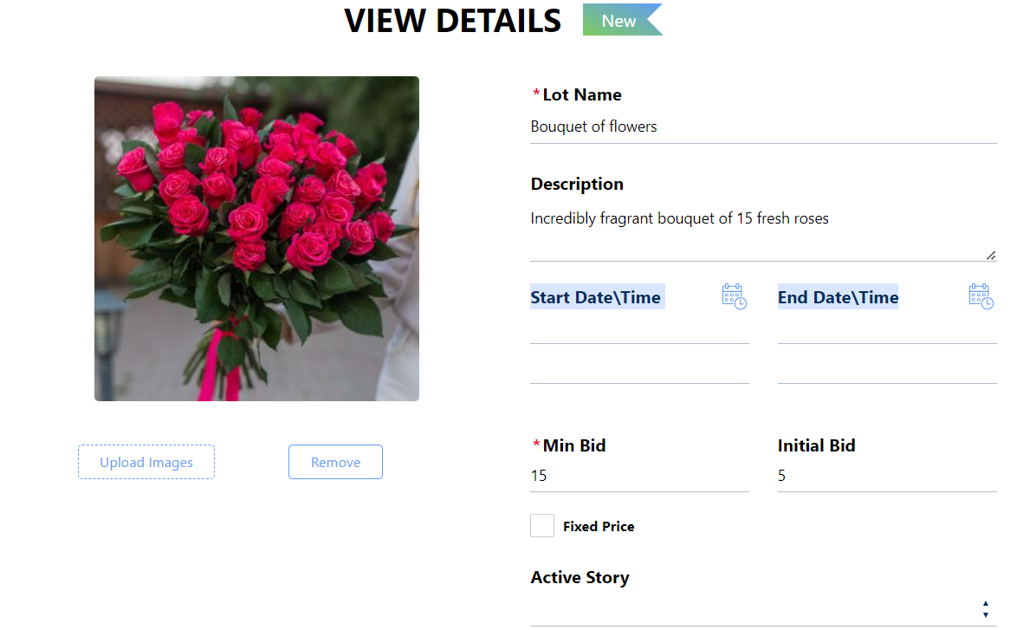Edit the Lot Name field
The image size is (1036, 630).
point(763,127)
